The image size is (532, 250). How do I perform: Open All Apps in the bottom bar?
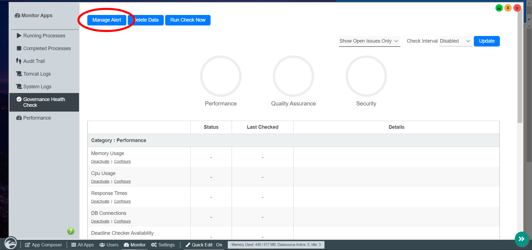coord(83,245)
